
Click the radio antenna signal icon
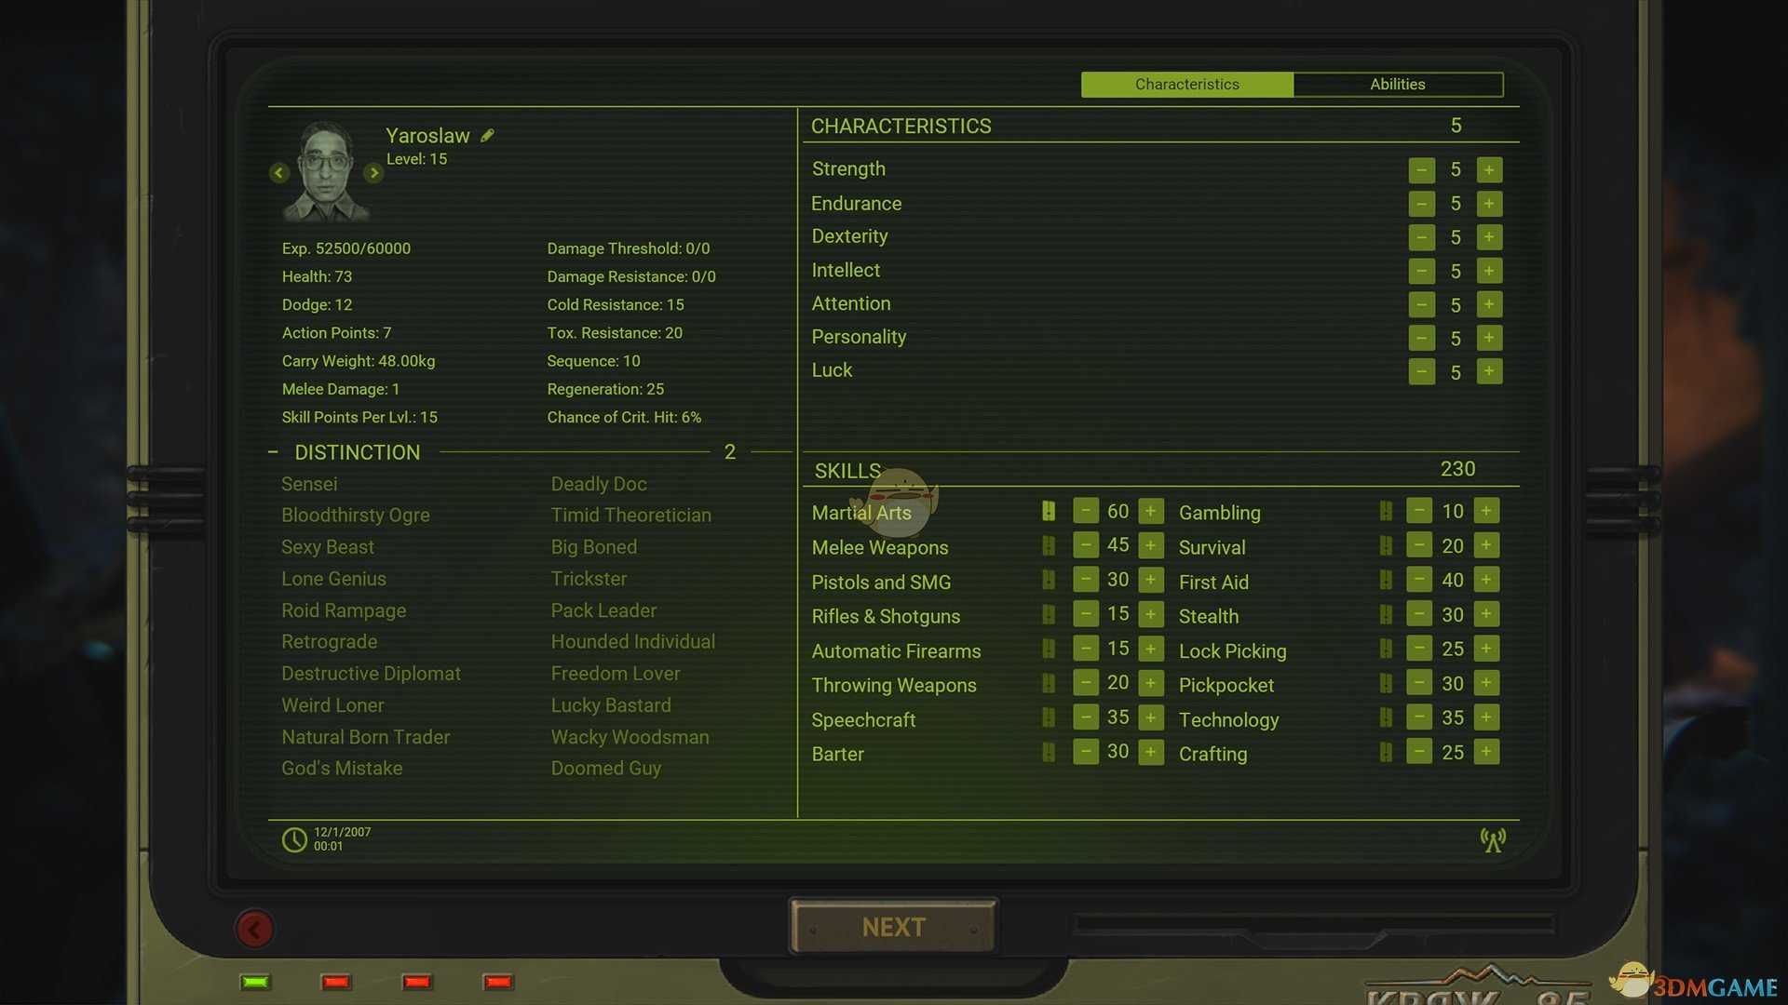tap(1493, 840)
